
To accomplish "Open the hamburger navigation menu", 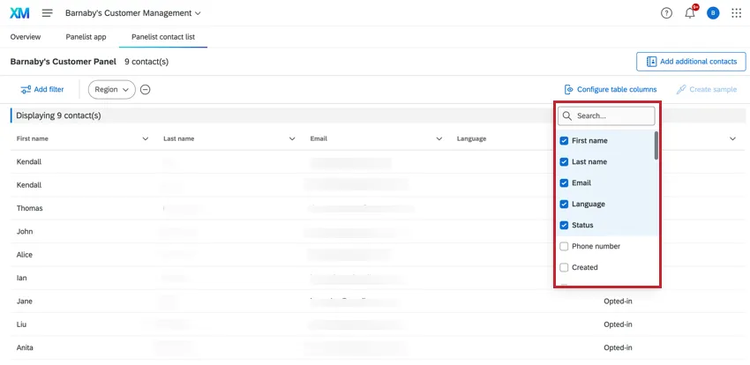I will click(48, 13).
